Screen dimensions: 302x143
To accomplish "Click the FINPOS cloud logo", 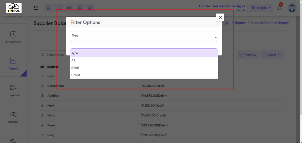I will click(14, 8).
